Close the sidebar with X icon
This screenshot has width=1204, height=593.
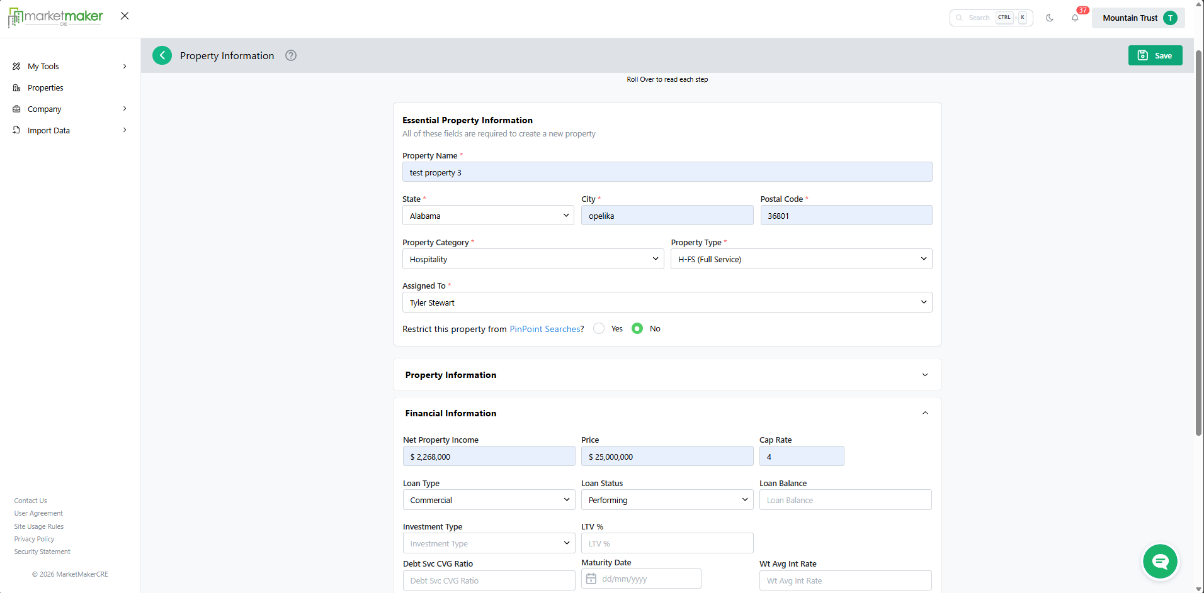[x=125, y=16]
